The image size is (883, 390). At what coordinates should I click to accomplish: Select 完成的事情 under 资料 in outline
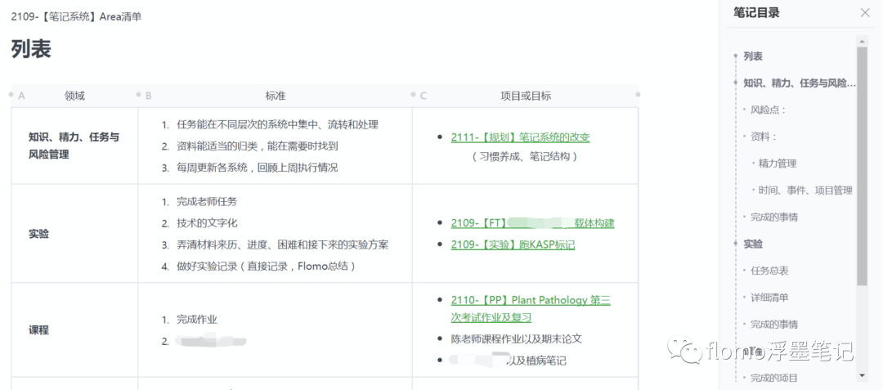tap(773, 217)
